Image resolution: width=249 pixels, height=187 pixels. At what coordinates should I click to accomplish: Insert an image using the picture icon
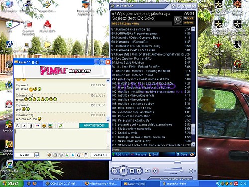(x=50, y=126)
